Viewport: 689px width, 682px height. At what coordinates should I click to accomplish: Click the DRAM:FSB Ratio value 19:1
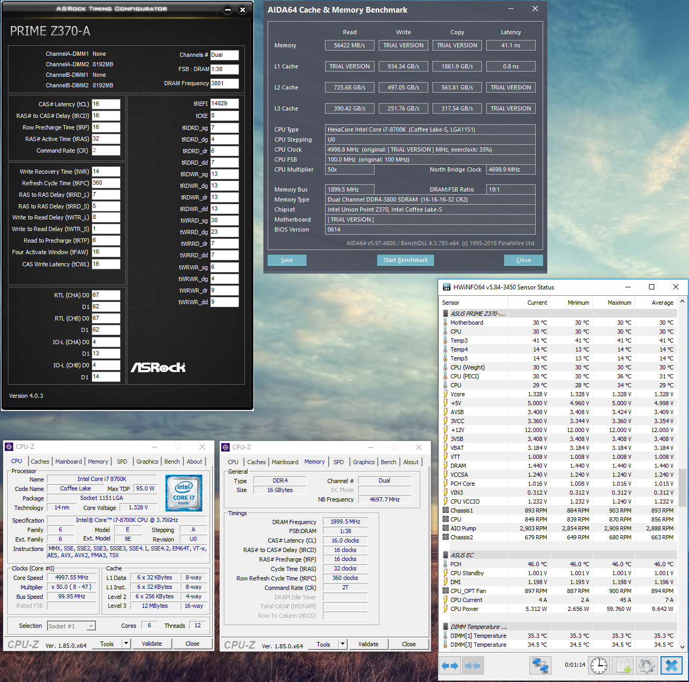tap(511, 189)
